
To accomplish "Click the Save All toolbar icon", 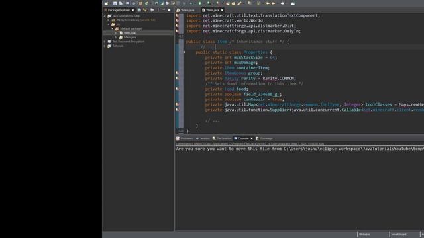I will coord(121,3).
